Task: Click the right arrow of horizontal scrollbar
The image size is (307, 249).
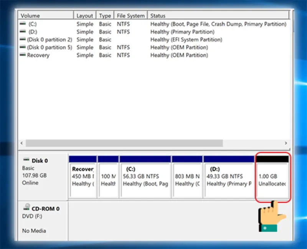Action: pyautogui.click(x=286, y=143)
